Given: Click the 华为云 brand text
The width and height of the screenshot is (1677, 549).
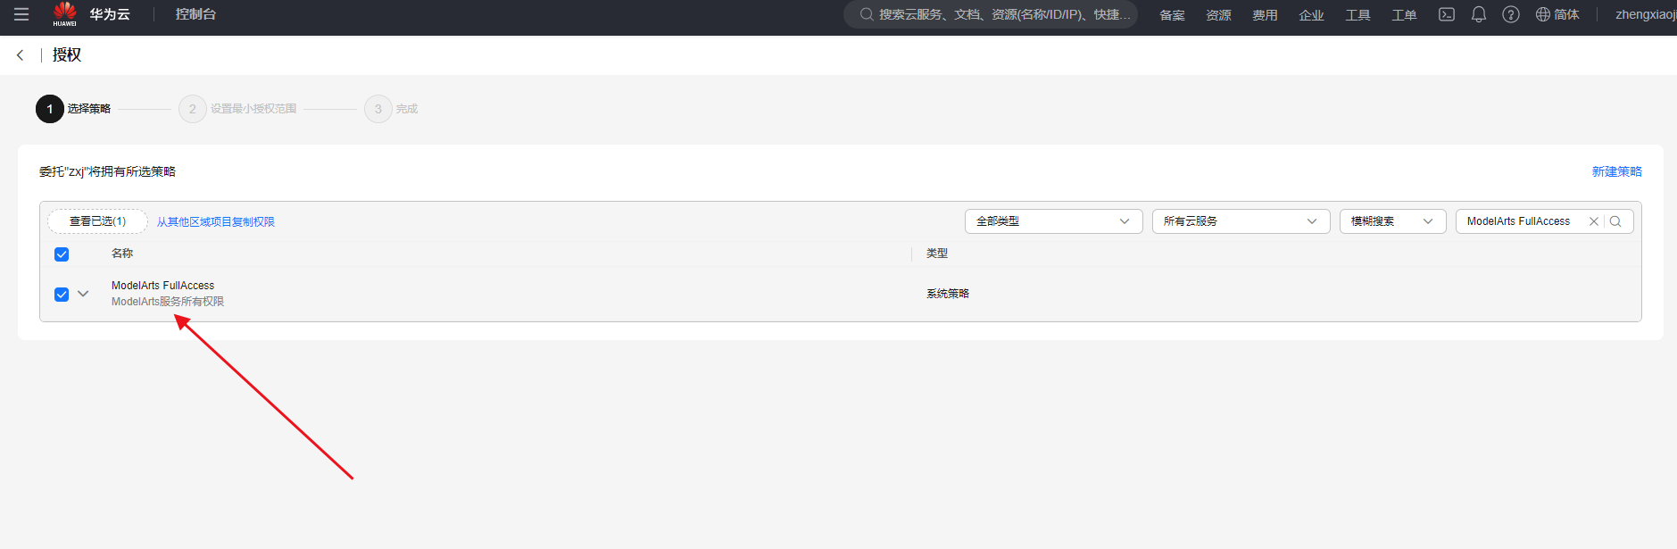Looking at the screenshot, I should click(110, 14).
